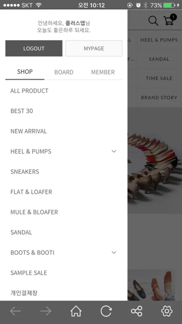Expand the HEEL & PUMPS chevron
Screen dimensions: 182x324
[x=114, y=151]
